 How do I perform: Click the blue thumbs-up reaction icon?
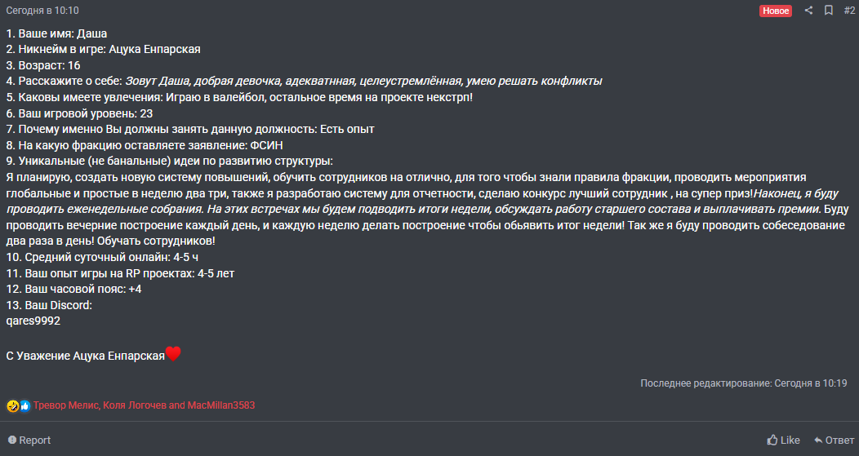click(x=24, y=405)
